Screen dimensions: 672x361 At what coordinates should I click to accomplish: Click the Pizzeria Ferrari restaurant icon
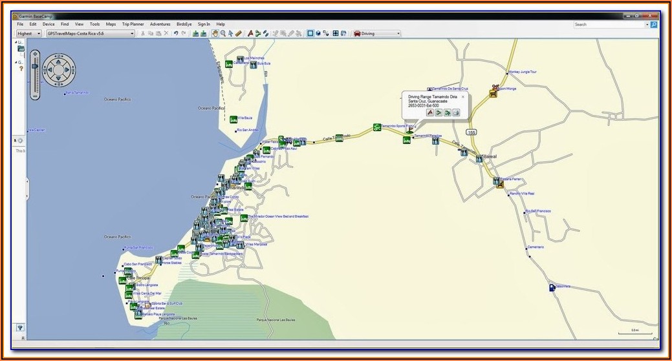[x=496, y=181]
